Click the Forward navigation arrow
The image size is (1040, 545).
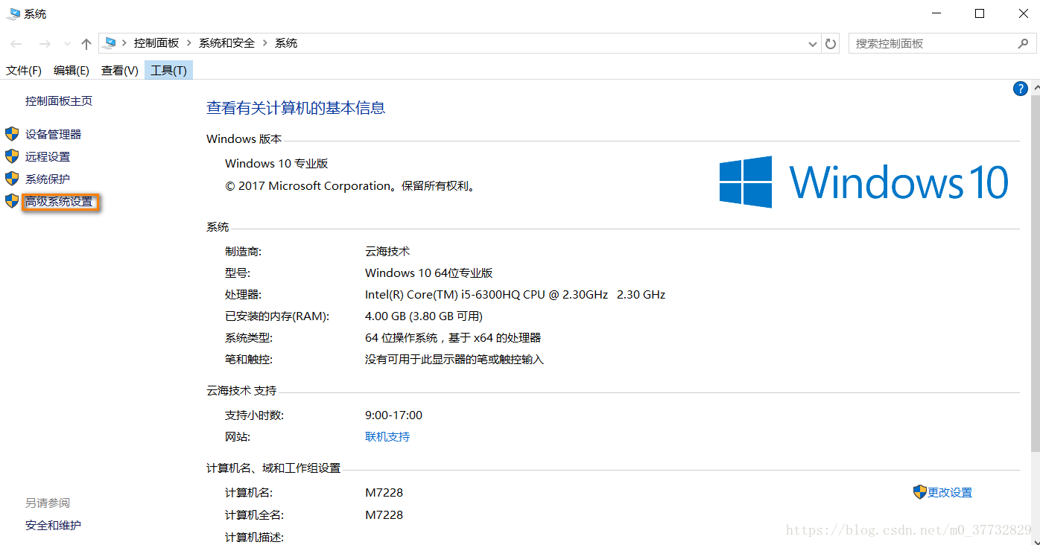coord(45,44)
